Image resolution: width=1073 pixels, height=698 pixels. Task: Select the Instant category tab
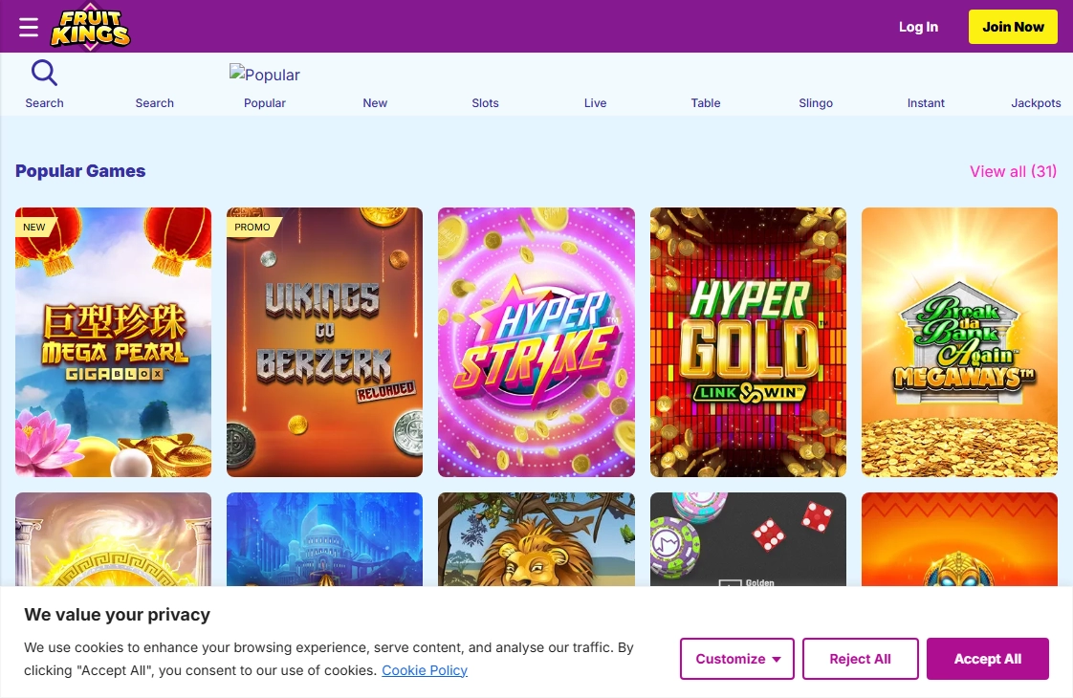[926, 102]
